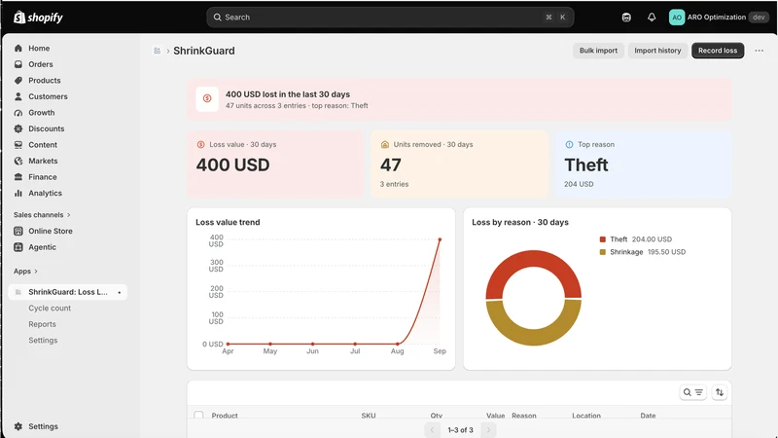Expand Sales channels section

(x=42, y=215)
